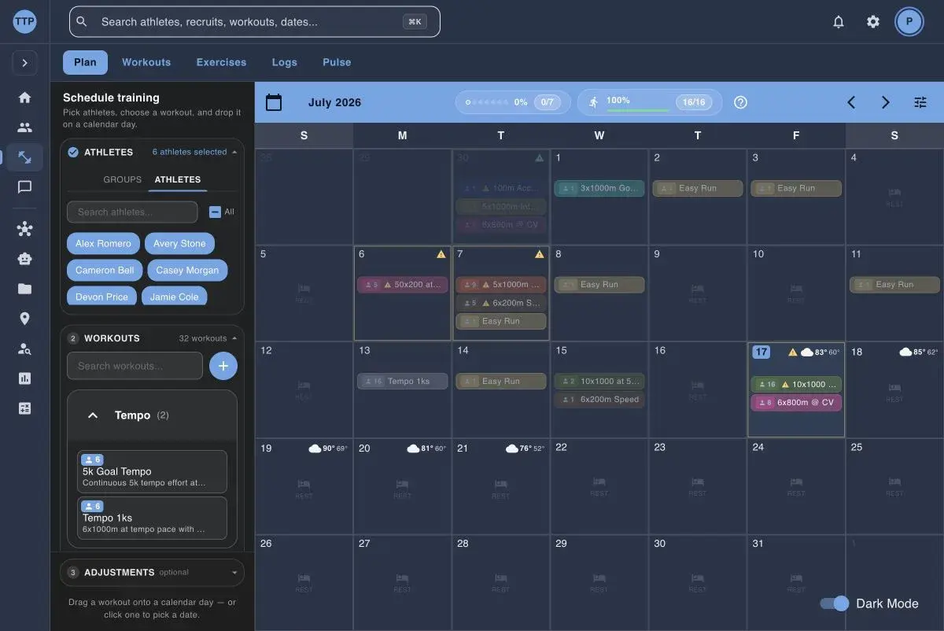Click the cloud weather icon on July 18
944x631 pixels.
pyautogui.click(x=905, y=352)
